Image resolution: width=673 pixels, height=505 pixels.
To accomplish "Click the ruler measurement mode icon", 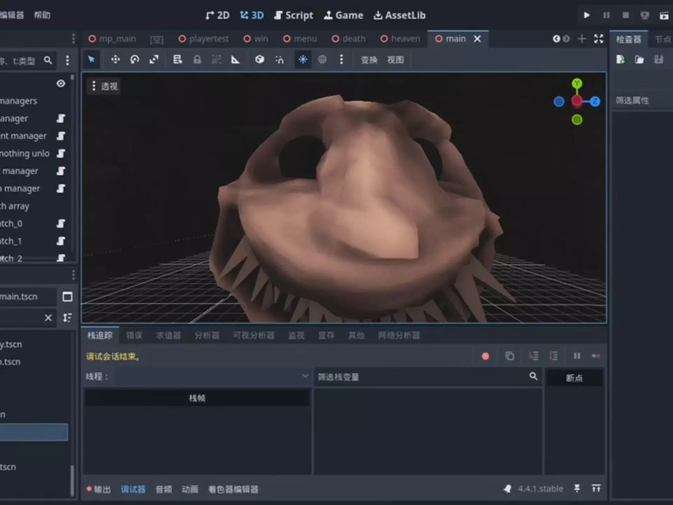I will pyautogui.click(x=235, y=60).
